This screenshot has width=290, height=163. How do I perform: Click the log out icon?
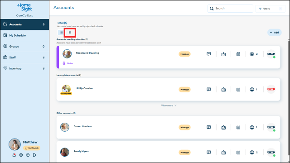click(x=34, y=155)
